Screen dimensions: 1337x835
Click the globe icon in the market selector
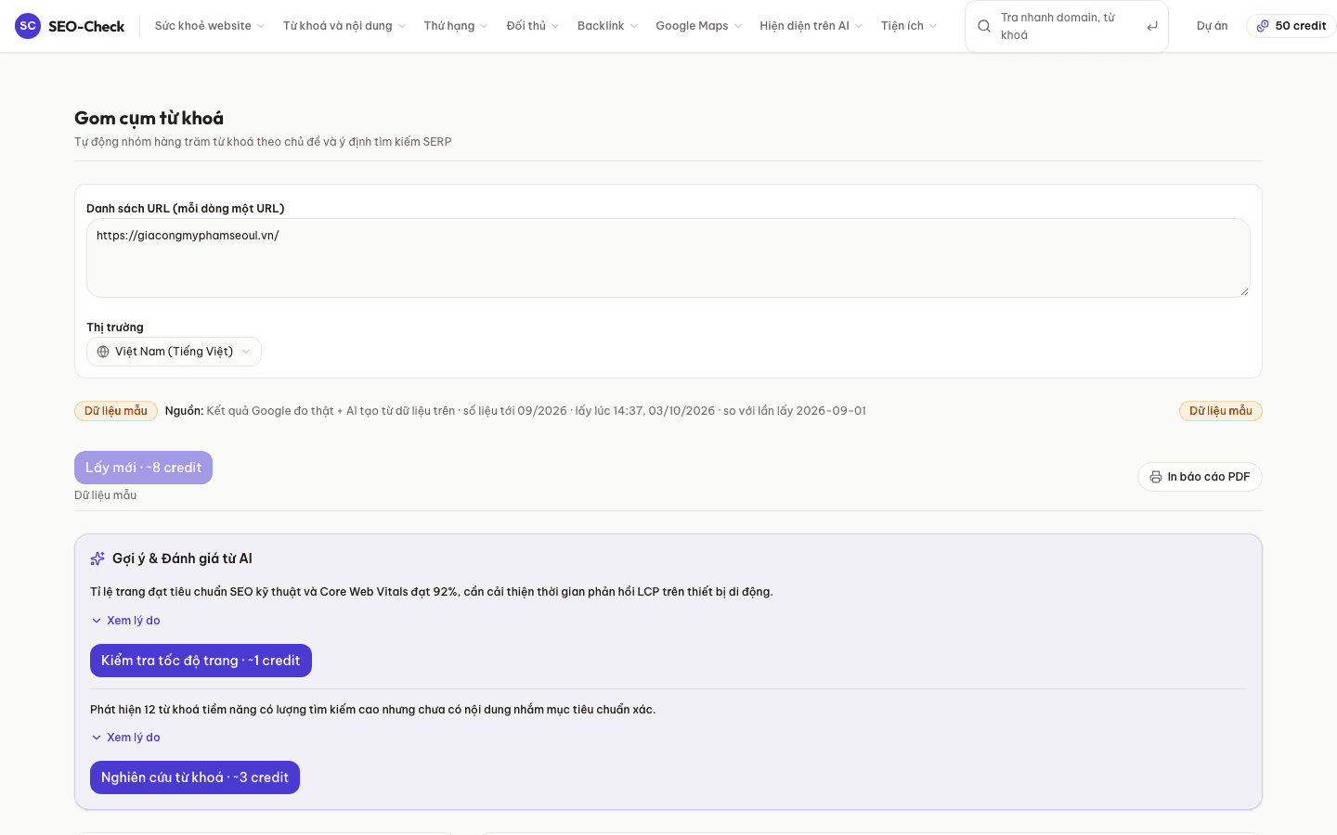103,352
